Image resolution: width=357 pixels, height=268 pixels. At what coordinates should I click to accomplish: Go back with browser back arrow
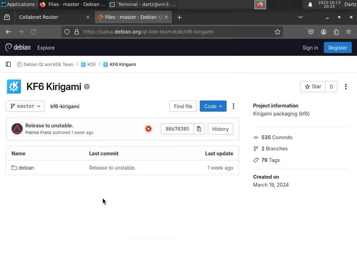pyautogui.click(x=8, y=32)
